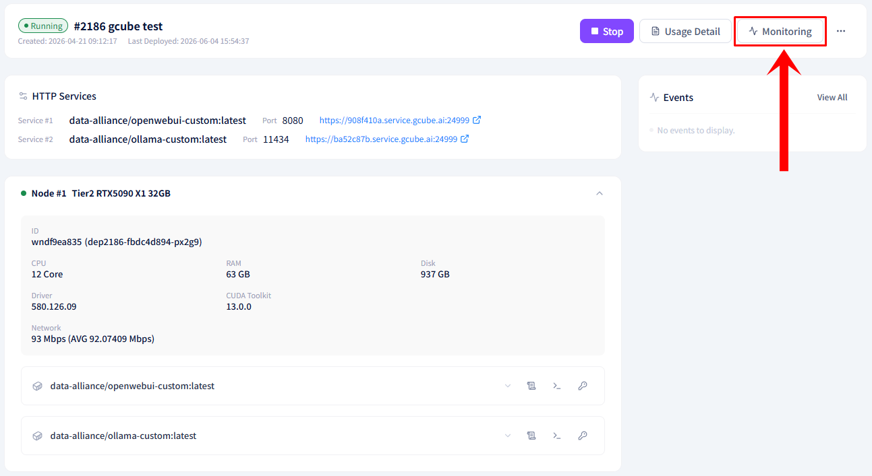
Task: Expand the openwebui-custom container row
Action: click(508, 386)
